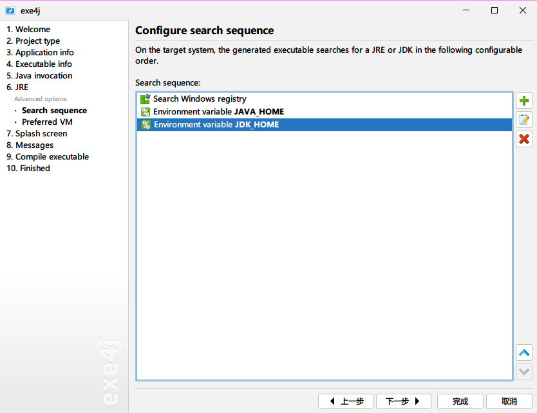Viewport: 537px width, 413px height.
Task: Move selected entry up with blue arrow
Action: pos(524,353)
